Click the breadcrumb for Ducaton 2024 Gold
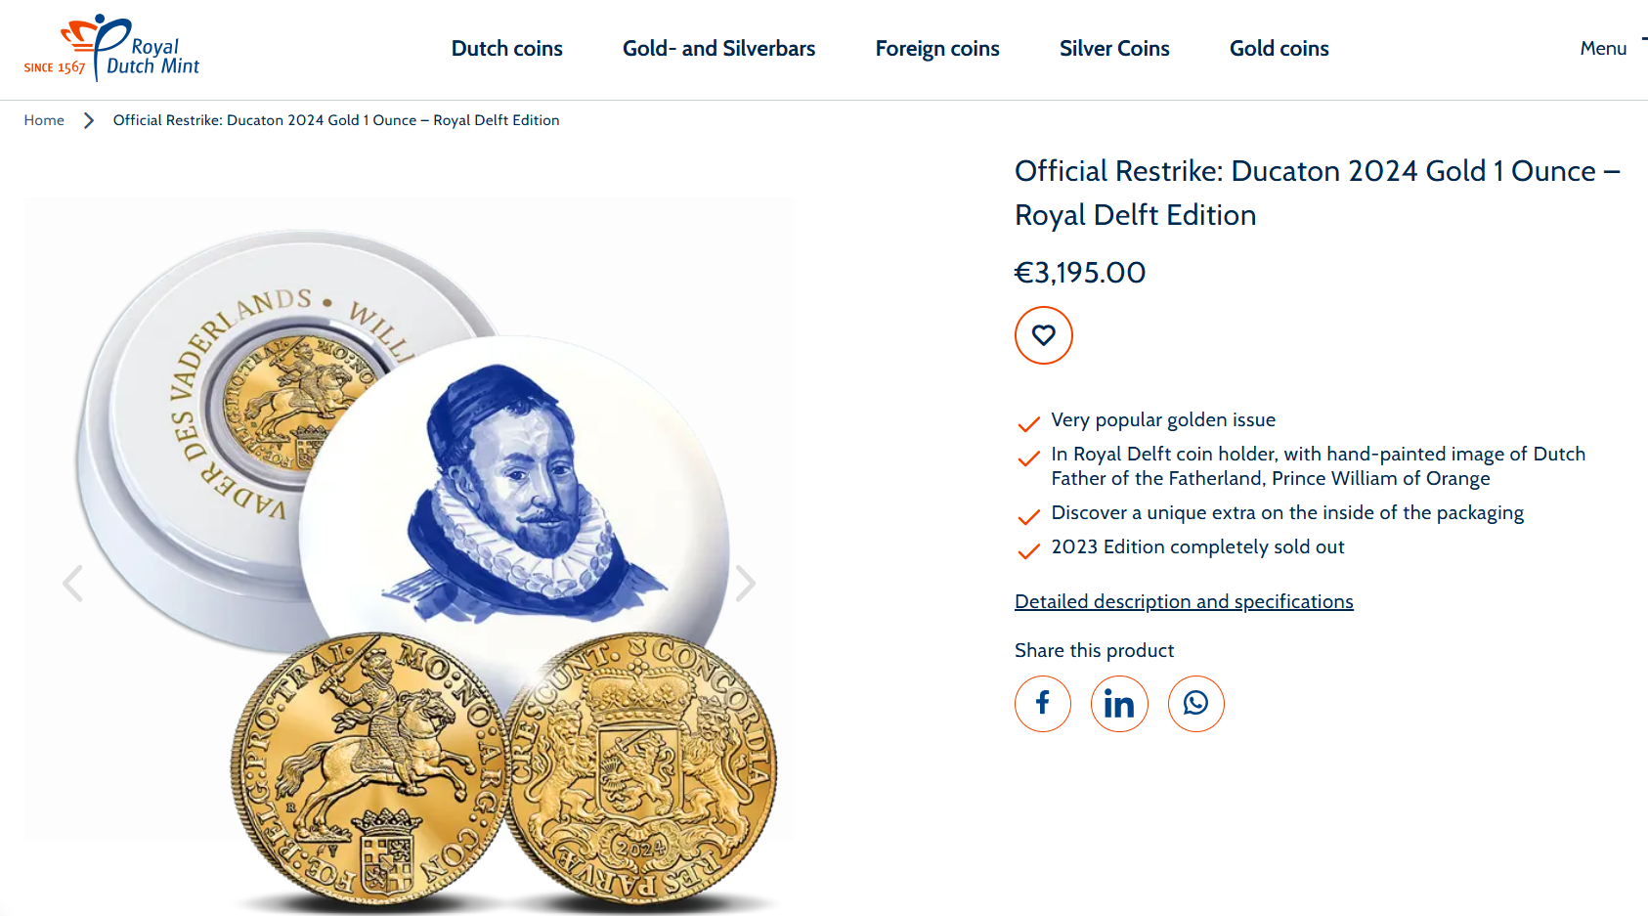Image resolution: width=1648 pixels, height=916 pixels. tap(336, 120)
